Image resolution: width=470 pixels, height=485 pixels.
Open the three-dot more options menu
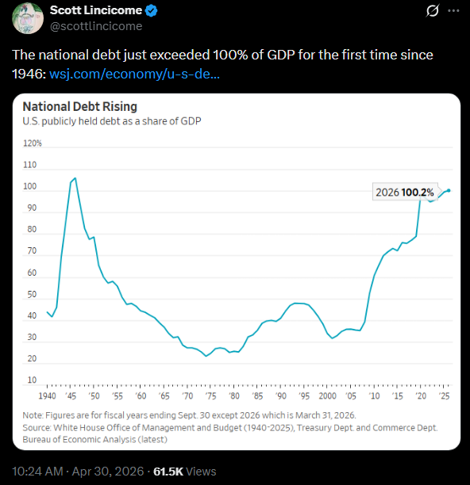tap(453, 11)
